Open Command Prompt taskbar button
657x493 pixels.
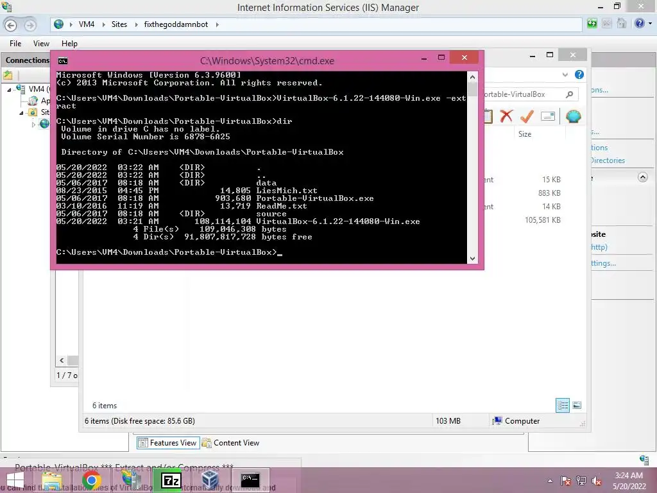click(x=250, y=480)
